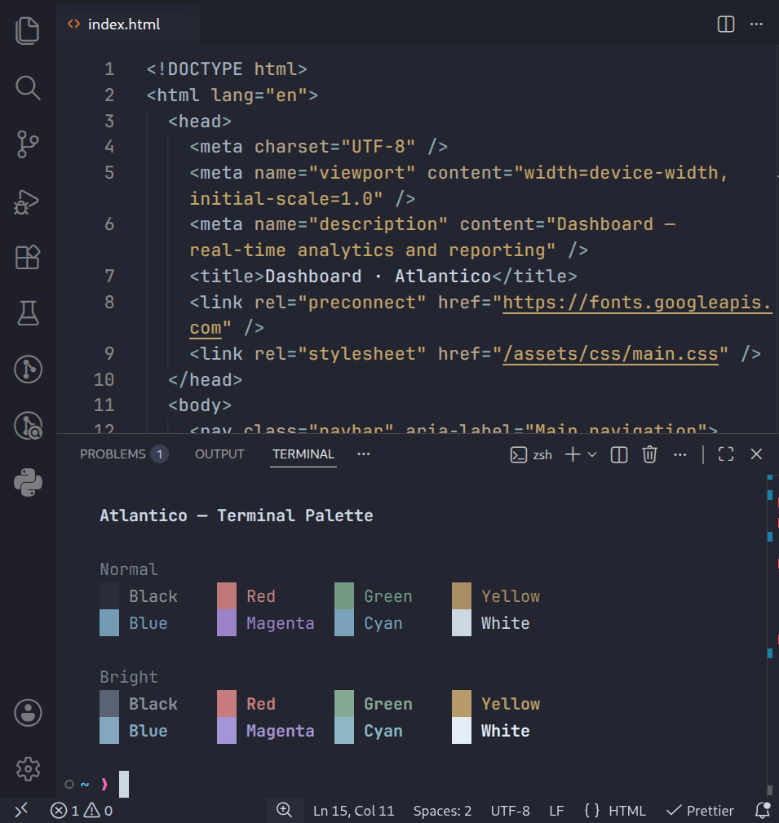Open the Prettier status item
The height and width of the screenshot is (823, 779).
pos(700,811)
